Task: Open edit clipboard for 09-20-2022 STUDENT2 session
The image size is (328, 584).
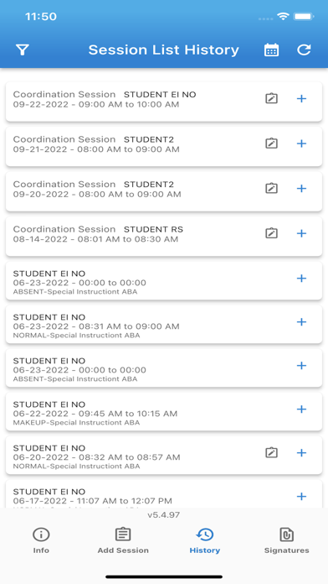Action: coord(272,188)
